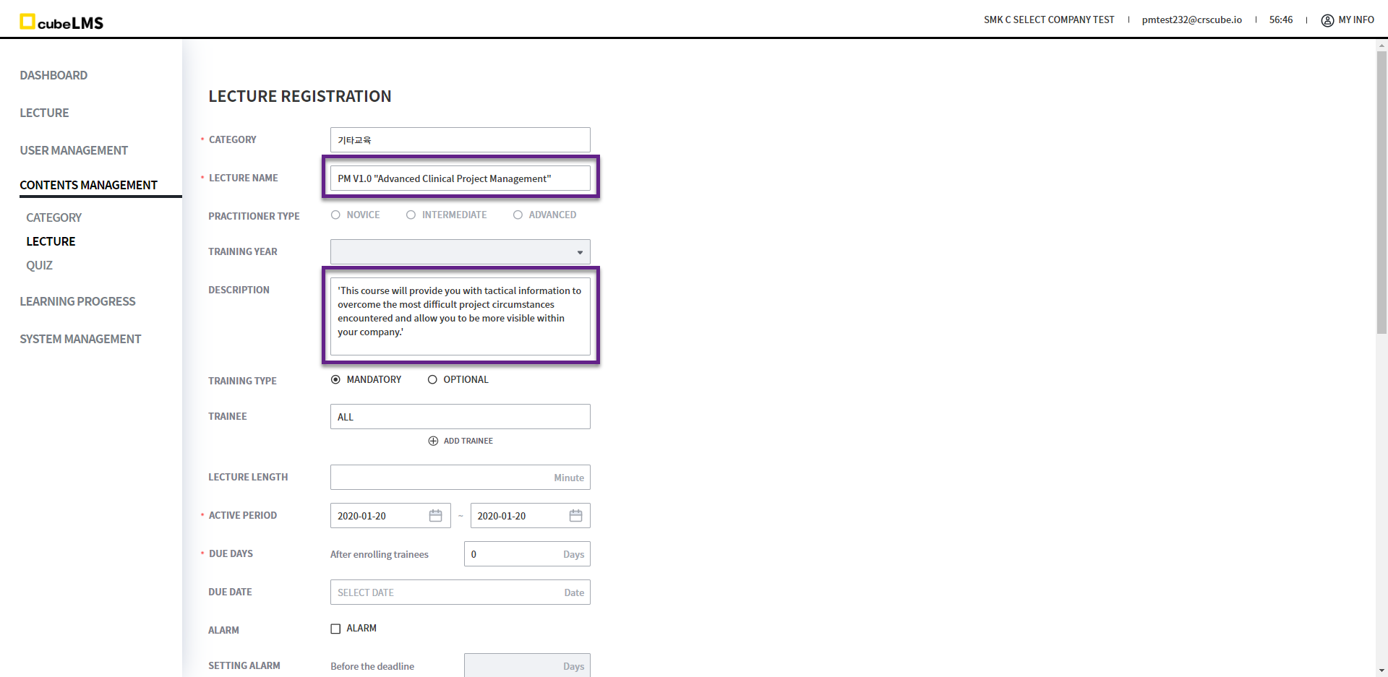
Task: Click the cubeLMS logo icon
Action: (x=27, y=22)
